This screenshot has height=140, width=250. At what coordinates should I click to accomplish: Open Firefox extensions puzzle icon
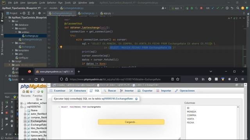tap(236, 79)
